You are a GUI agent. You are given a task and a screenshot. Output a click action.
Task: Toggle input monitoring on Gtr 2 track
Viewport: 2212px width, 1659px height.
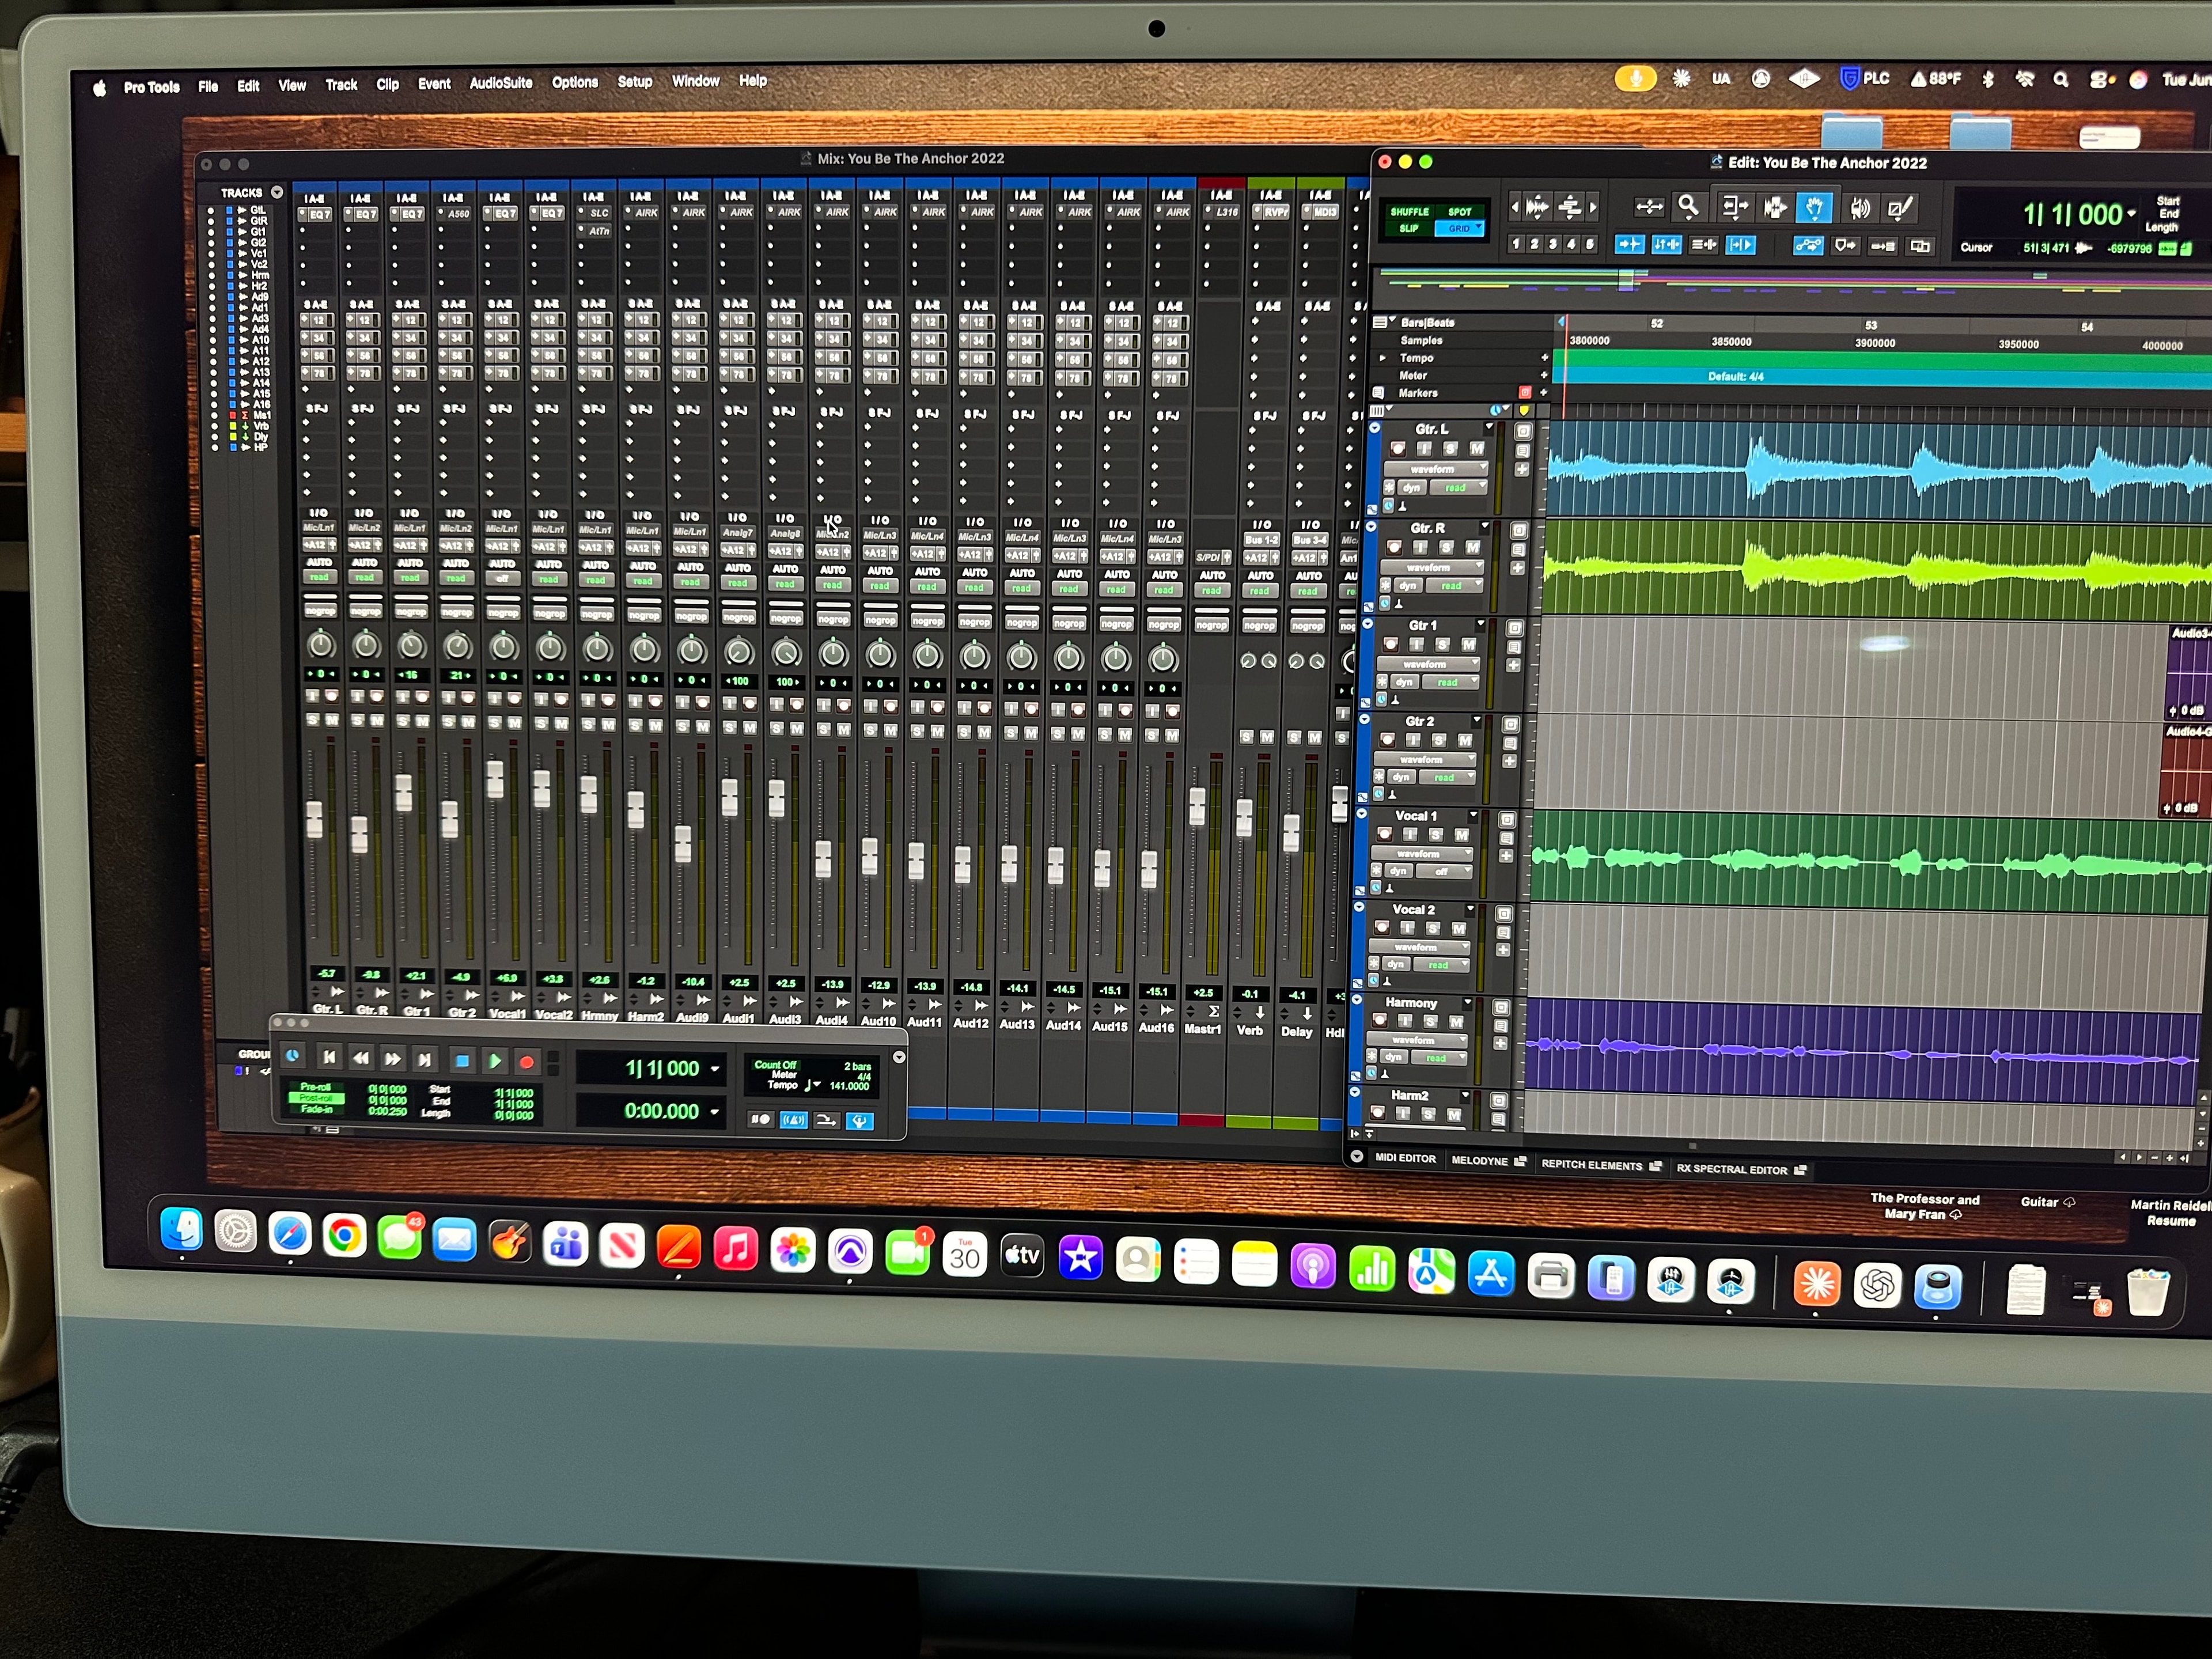1412,740
